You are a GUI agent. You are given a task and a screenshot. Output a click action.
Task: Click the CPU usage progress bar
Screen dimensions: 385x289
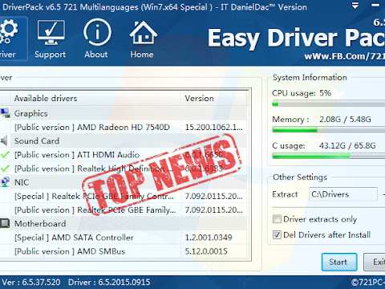pyautogui.click(x=329, y=104)
